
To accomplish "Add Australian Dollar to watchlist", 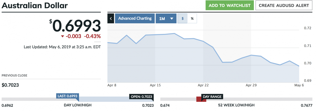I will point(229,5).
